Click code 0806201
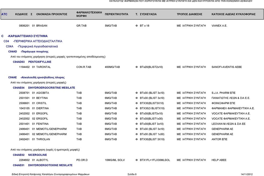Screen dimensions: 264x176 24,26
